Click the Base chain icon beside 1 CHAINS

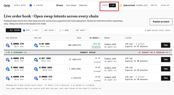point(31,5)
